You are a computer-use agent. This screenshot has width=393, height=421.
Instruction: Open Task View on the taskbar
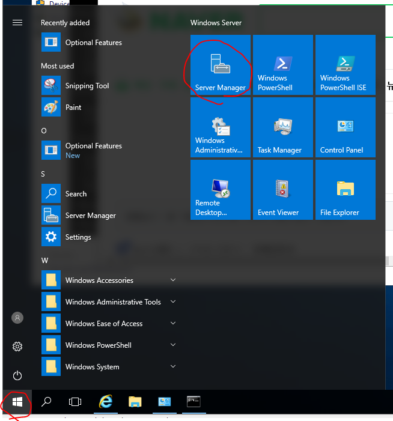[x=75, y=402]
